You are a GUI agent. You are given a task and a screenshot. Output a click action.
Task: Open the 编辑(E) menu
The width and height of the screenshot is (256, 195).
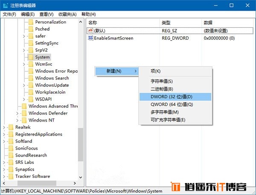[x=28, y=15]
